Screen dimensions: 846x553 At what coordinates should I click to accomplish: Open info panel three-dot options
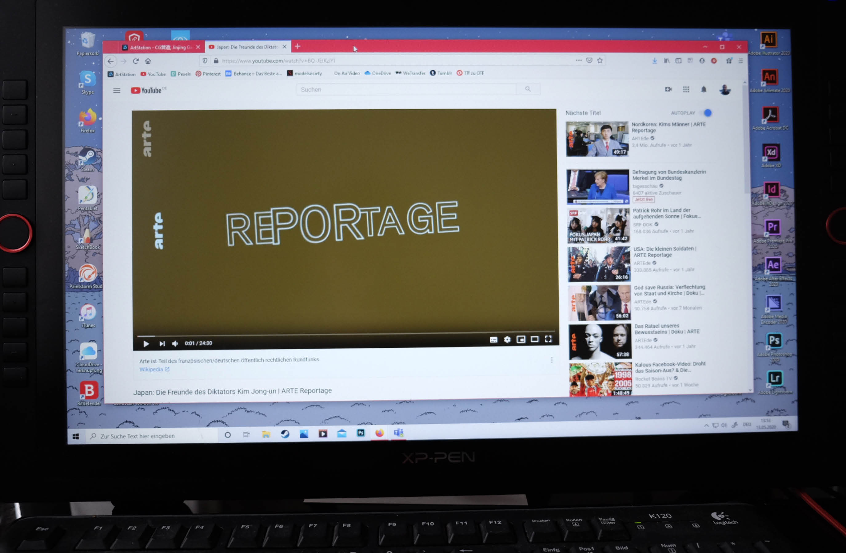pos(552,360)
